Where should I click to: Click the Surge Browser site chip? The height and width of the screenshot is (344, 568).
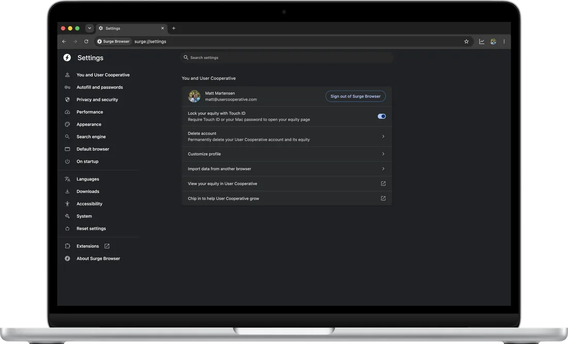coord(114,42)
